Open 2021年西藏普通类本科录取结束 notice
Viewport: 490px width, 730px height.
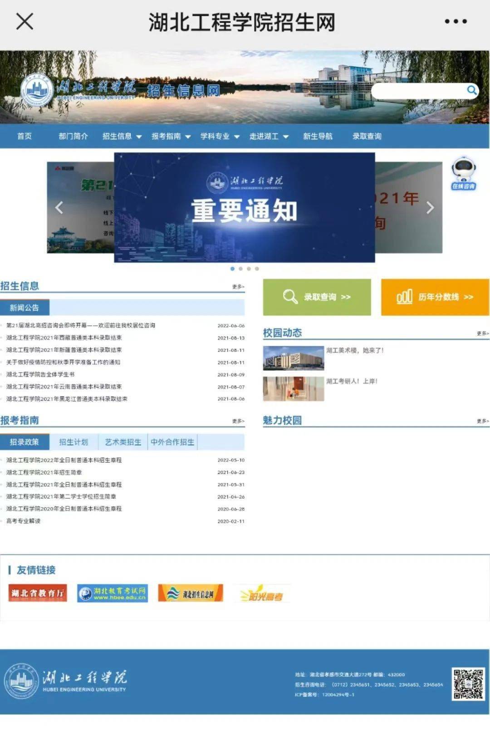click(x=64, y=338)
